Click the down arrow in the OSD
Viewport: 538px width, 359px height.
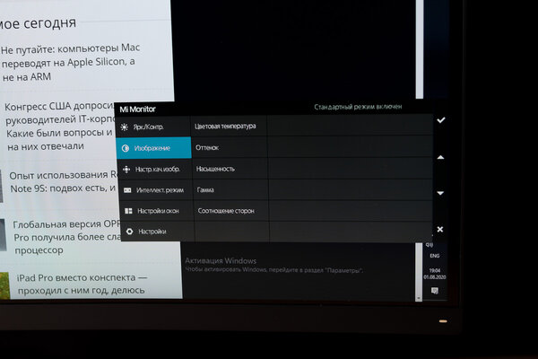click(x=440, y=193)
